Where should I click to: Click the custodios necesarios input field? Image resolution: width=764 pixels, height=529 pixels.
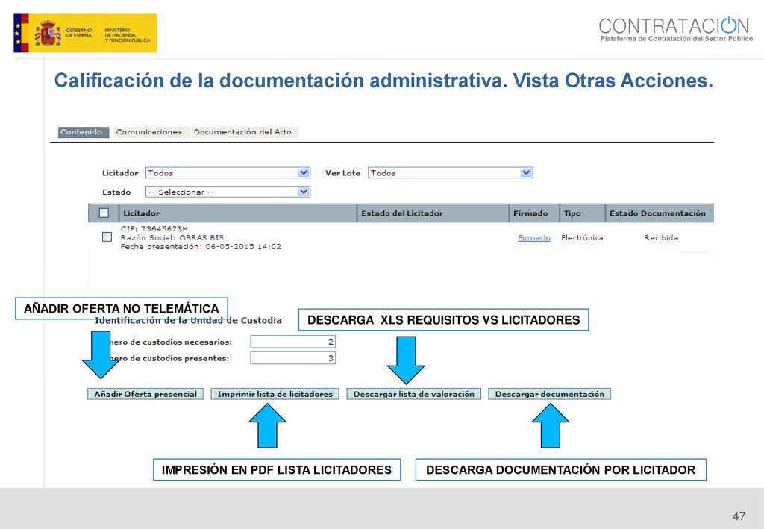point(292,342)
